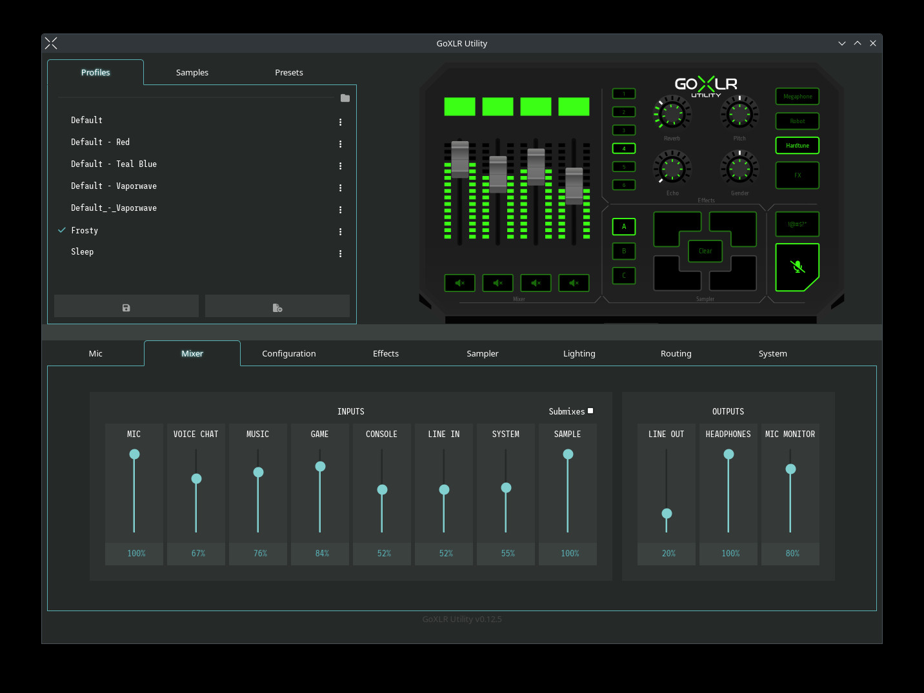Mute the fourth fader channel button
The width and height of the screenshot is (924, 693).
pos(574,283)
